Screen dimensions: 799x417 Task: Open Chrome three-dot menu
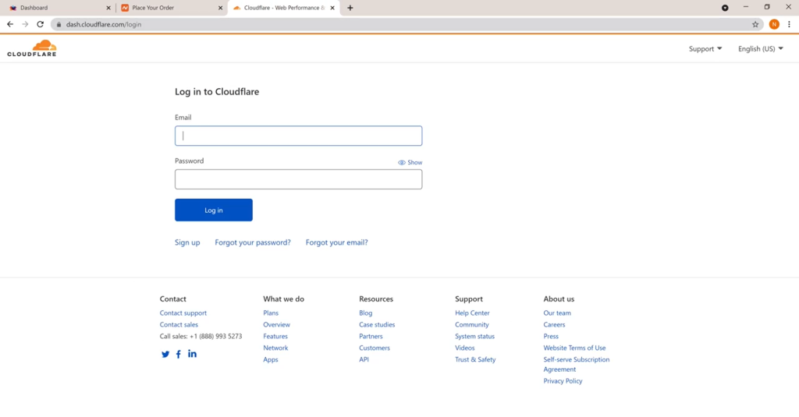pos(789,24)
